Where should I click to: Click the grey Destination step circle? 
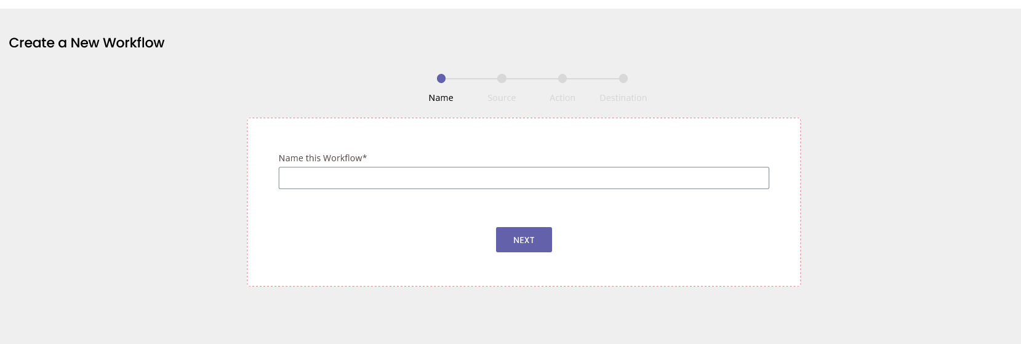coord(623,78)
